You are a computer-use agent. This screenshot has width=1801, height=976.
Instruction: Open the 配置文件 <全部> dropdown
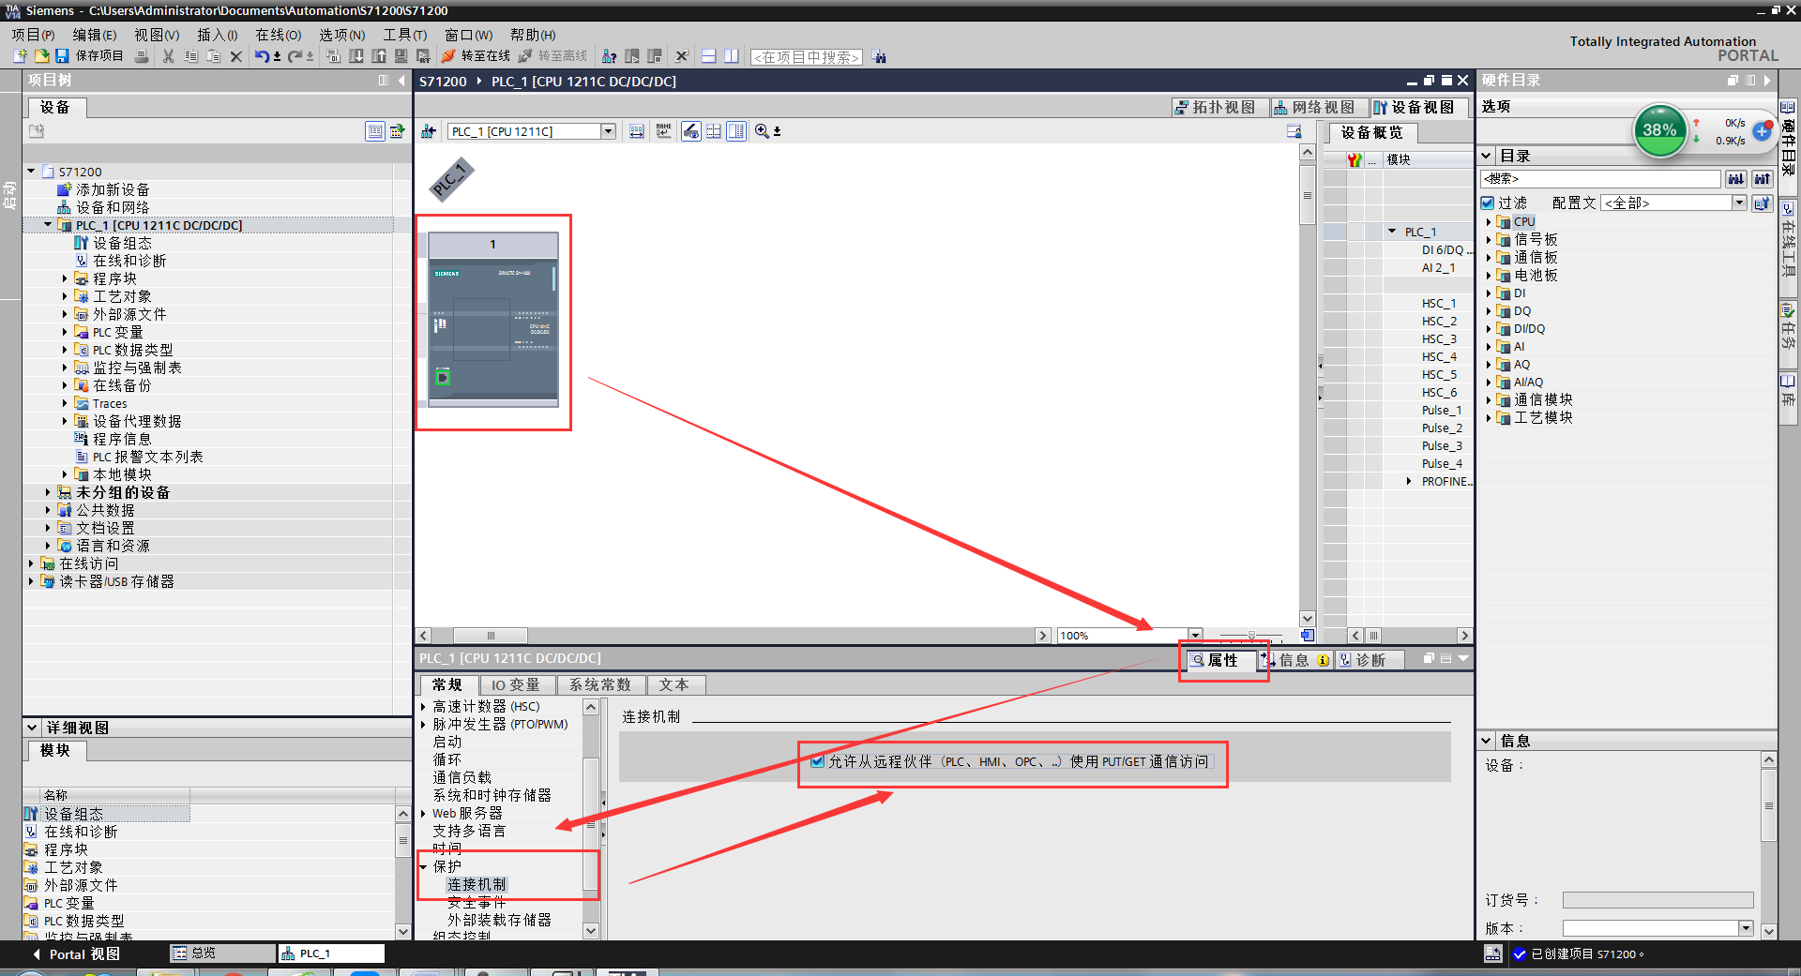pyautogui.click(x=1739, y=203)
